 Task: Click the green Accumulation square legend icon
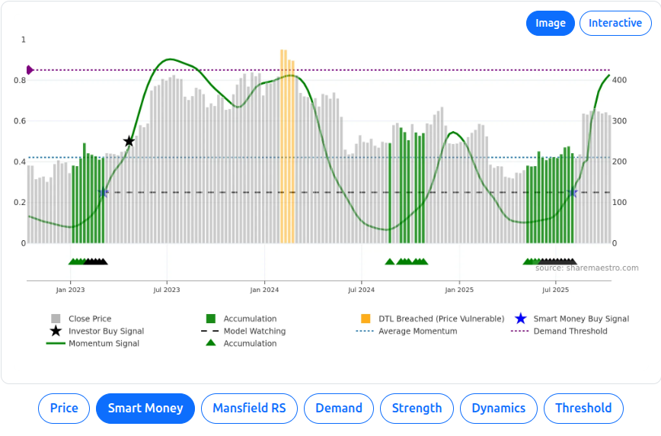click(211, 319)
